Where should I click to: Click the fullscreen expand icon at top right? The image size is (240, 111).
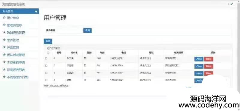[232, 4]
